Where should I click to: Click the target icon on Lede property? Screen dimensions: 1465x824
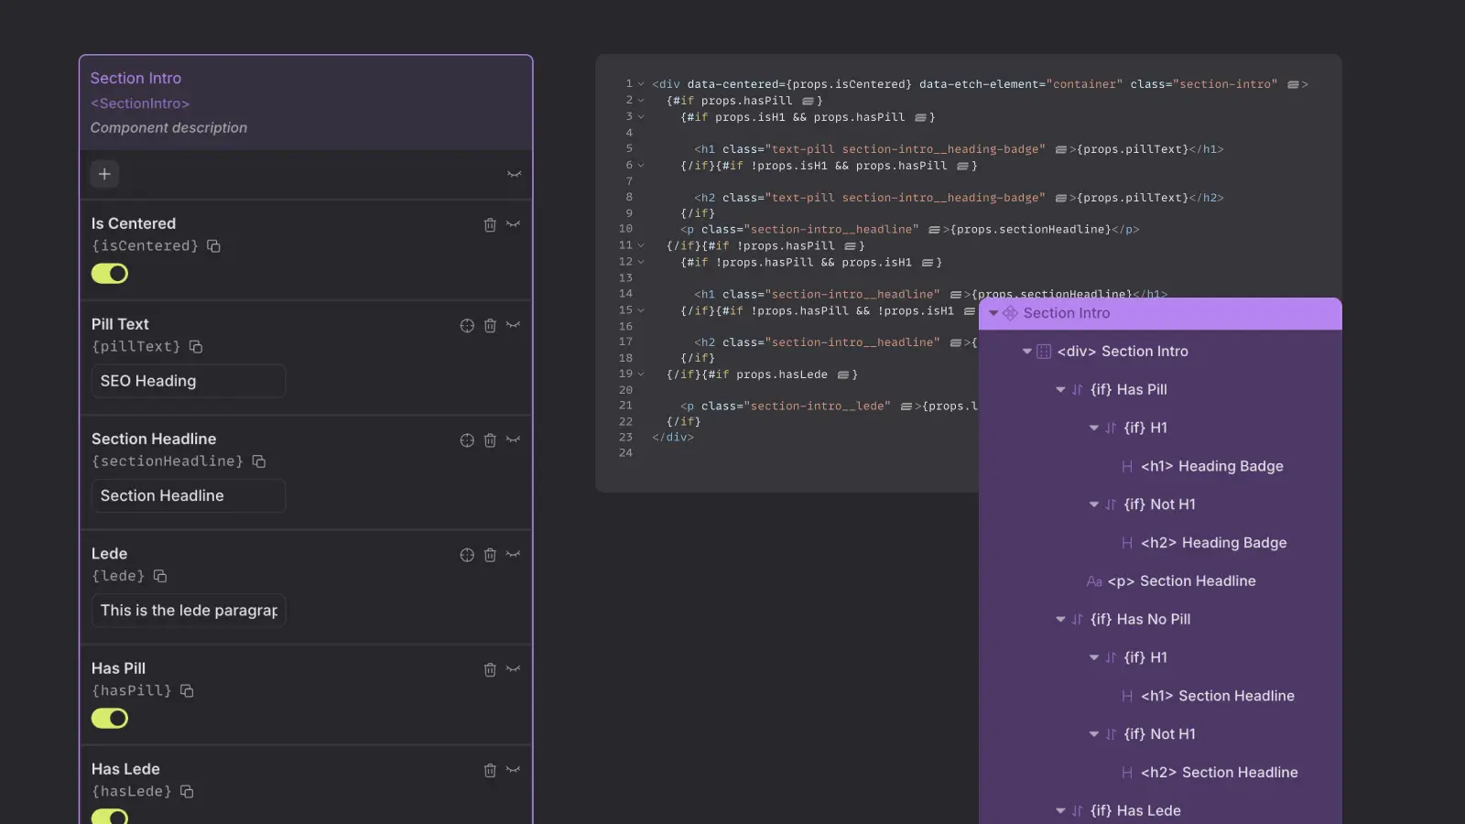[x=467, y=555]
